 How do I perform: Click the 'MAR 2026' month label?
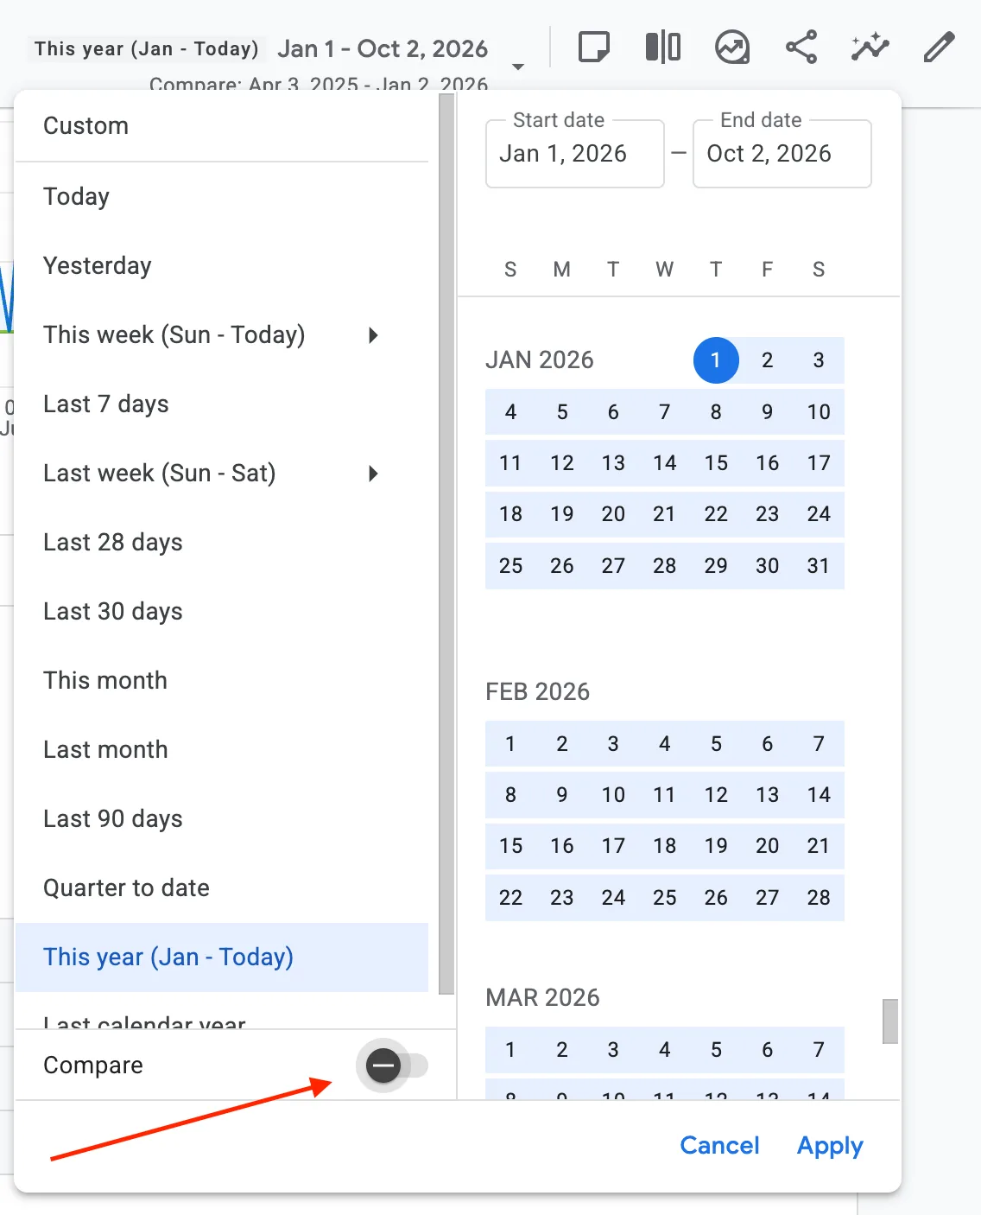point(543,998)
